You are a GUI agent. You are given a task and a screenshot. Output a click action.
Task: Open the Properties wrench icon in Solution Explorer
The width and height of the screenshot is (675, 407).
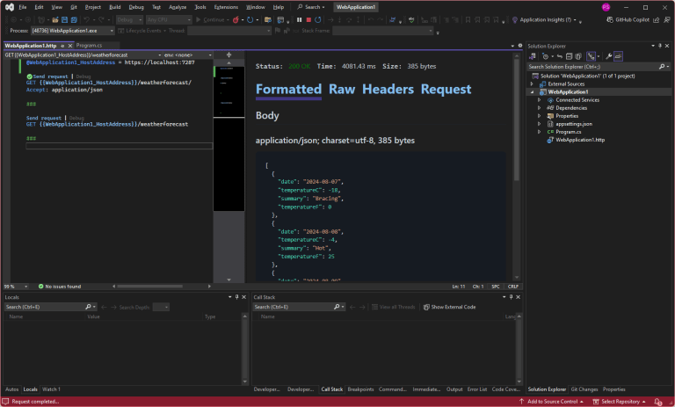pyautogui.click(x=606, y=55)
